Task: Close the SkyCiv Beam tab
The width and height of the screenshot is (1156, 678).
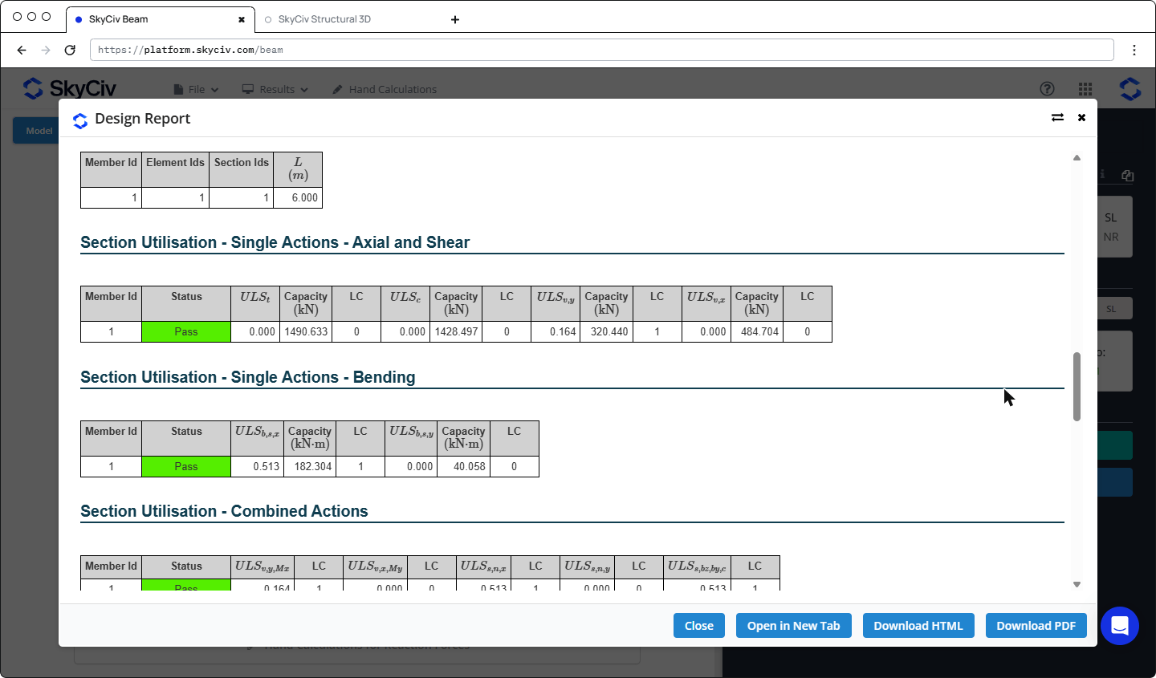Action: click(242, 19)
